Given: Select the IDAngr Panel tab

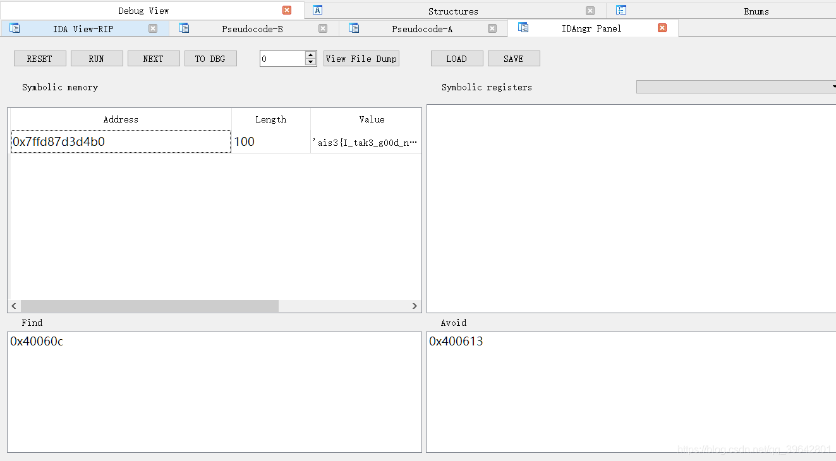Looking at the screenshot, I should [x=591, y=28].
